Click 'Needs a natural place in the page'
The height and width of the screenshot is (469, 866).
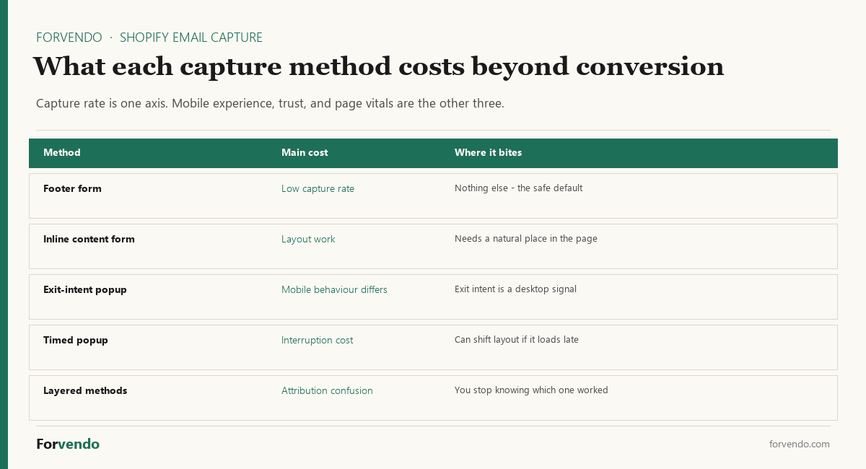coord(526,239)
